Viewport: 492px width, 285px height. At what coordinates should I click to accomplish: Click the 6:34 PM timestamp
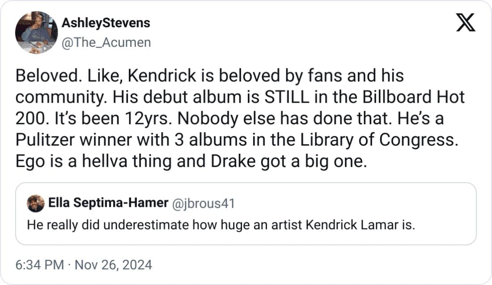click(39, 265)
